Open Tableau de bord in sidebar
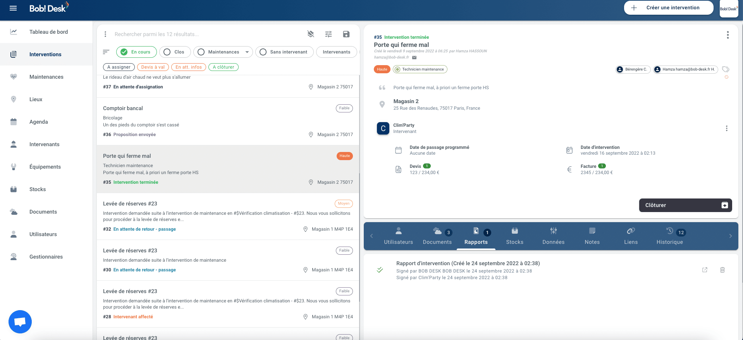The height and width of the screenshot is (340, 743). pos(46,32)
